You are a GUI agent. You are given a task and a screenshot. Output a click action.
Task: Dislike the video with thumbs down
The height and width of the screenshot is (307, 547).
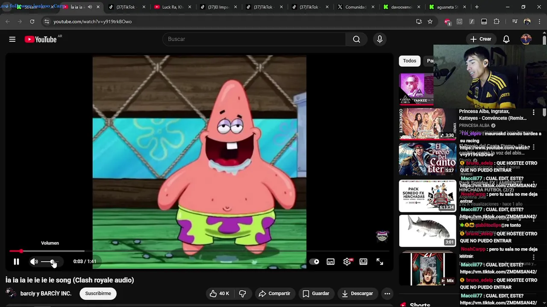click(x=242, y=293)
